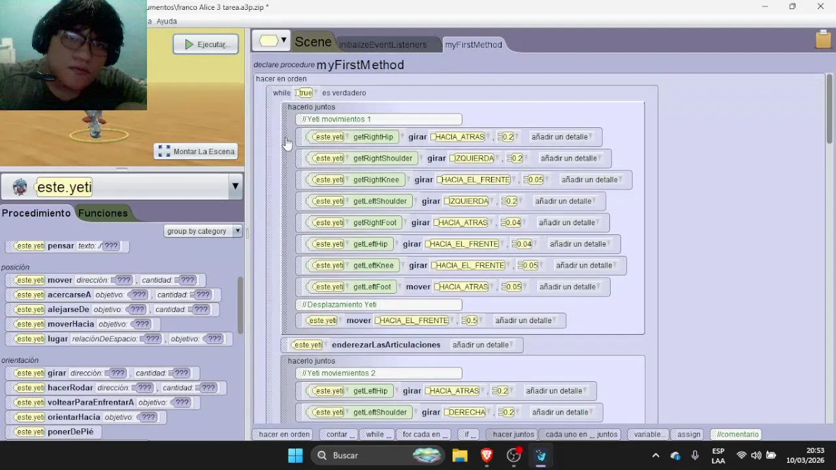836x470 pixels.
Task: Select the ponerDePié procedure tile
Action: coord(52,432)
